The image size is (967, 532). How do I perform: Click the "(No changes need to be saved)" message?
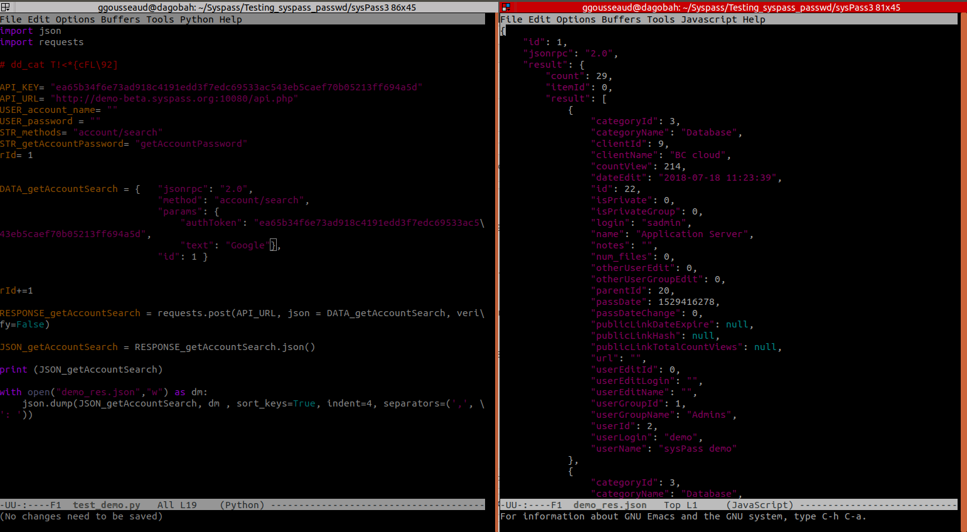click(82, 516)
